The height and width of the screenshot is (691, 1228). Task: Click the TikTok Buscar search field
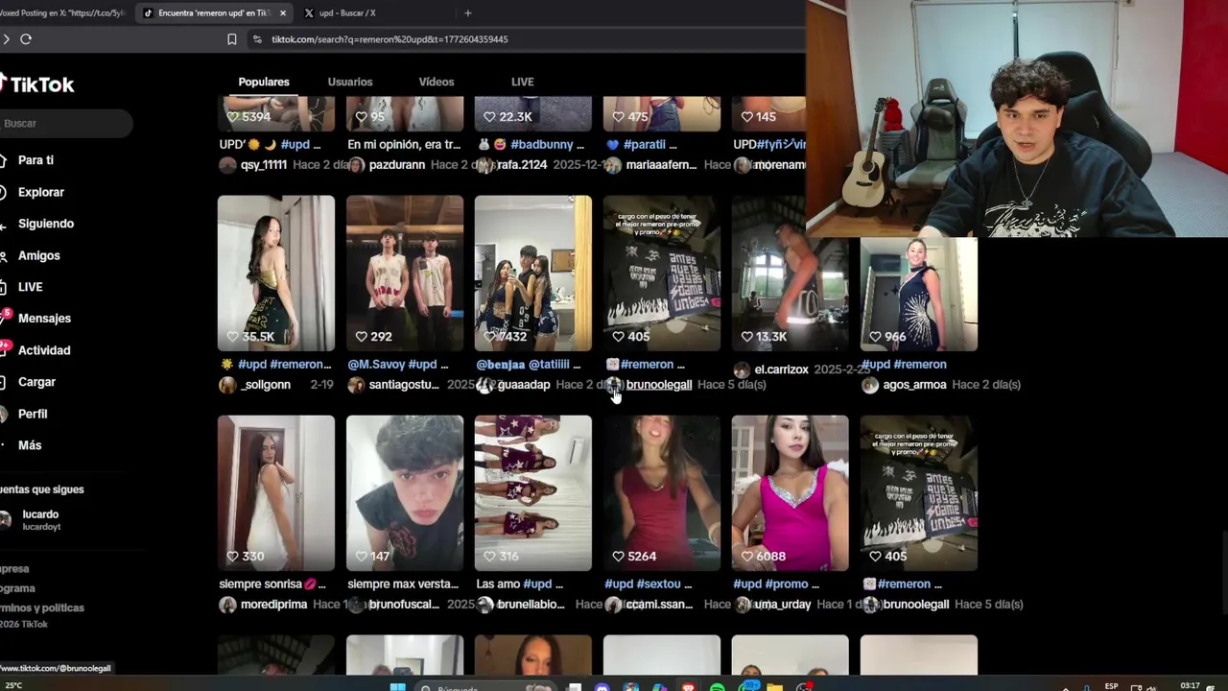pyautogui.click(x=65, y=123)
